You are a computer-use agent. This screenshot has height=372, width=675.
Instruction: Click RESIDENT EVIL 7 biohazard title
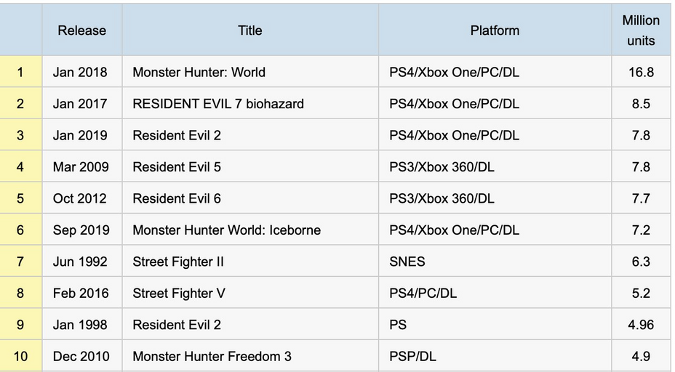point(218,104)
